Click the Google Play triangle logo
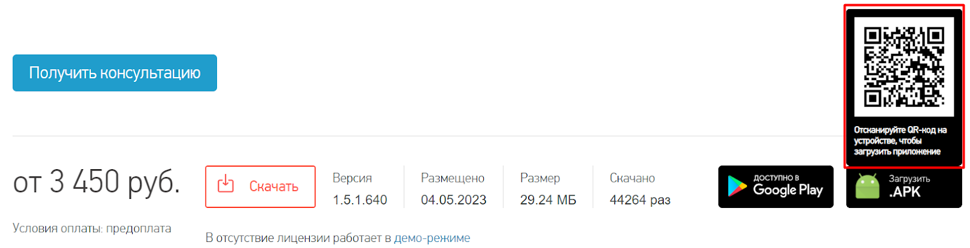 (737, 186)
